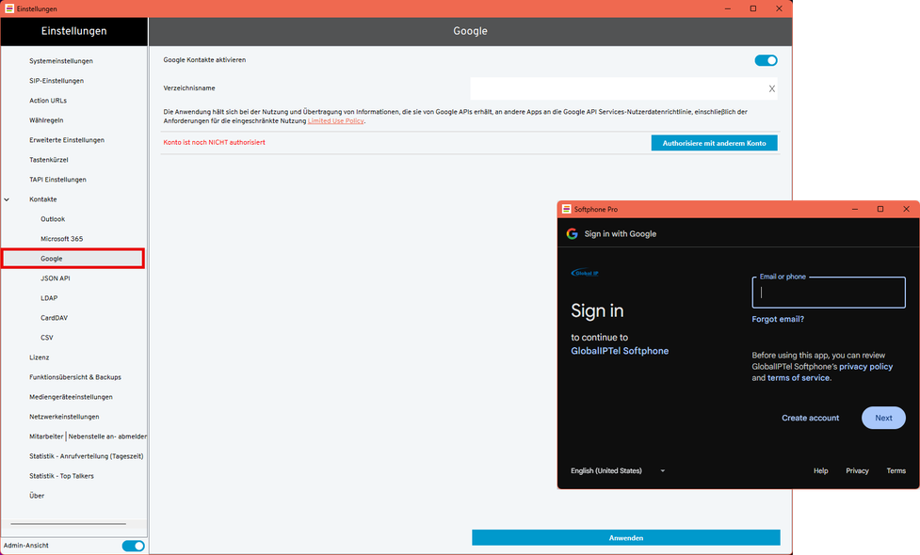Click the 'Sign in with Google' header text
The image size is (920, 555).
621,234
